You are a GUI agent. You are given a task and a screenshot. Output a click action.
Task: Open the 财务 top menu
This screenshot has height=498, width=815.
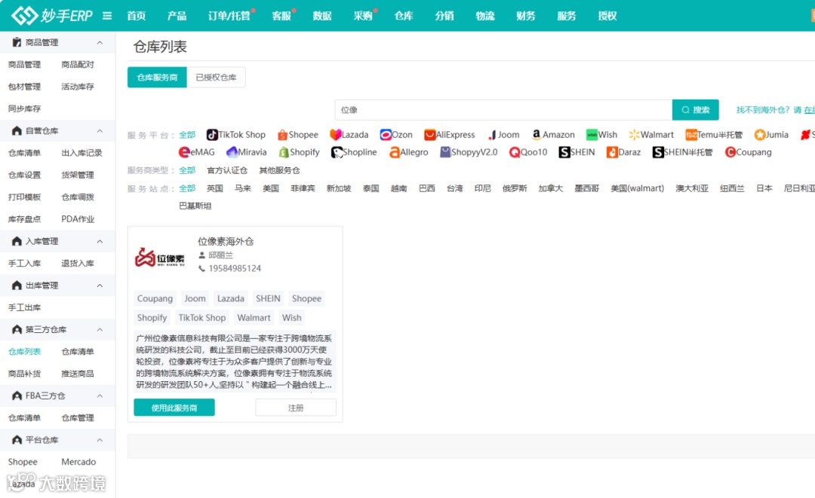pyautogui.click(x=525, y=16)
